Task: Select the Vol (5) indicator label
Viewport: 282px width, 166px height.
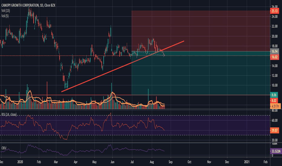Action: pos(5,16)
